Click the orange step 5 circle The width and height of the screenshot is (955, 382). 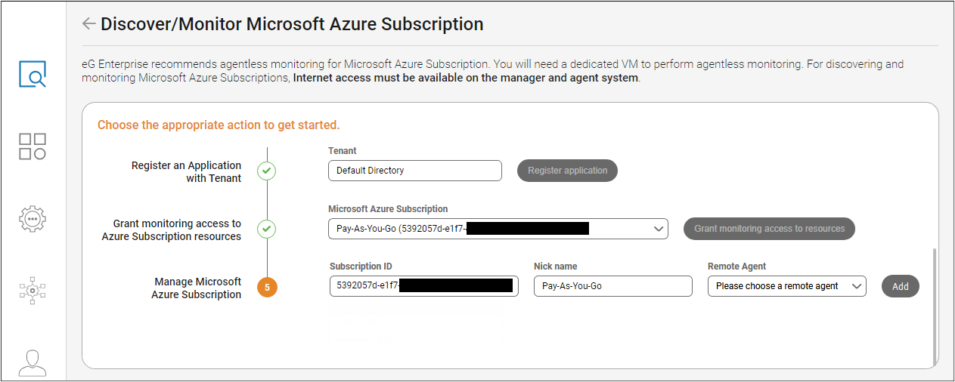click(x=267, y=287)
